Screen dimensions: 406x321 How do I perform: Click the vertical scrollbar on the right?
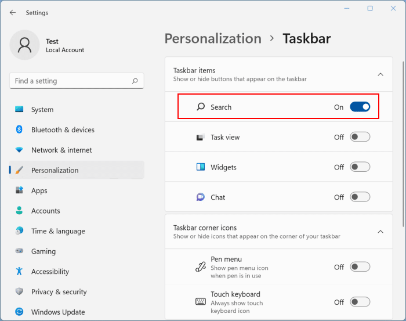coord(403,144)
